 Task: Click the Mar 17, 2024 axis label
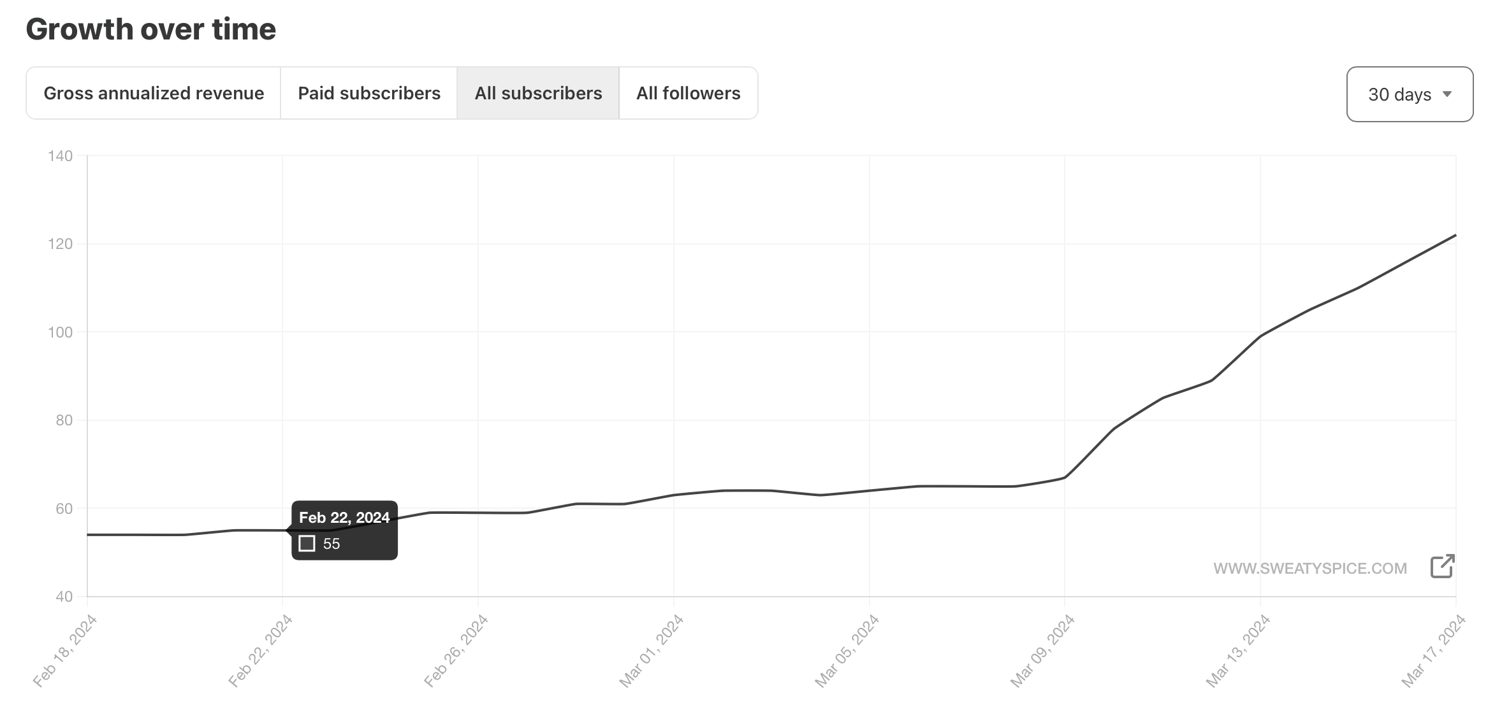pos(1433,651)
